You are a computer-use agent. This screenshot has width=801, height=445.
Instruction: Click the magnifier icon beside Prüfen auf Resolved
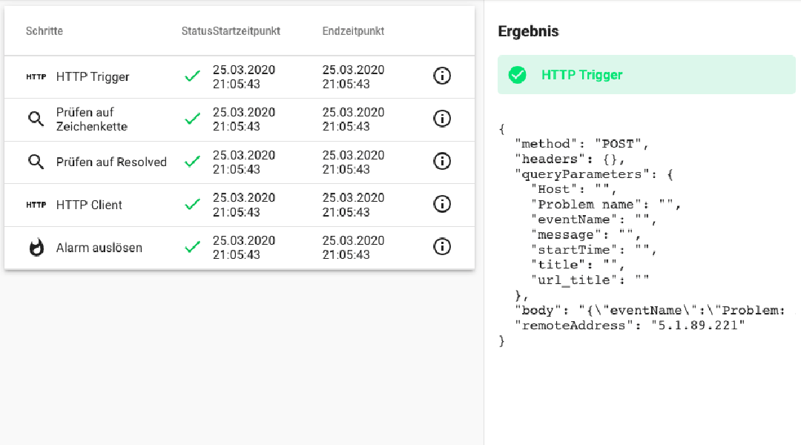pyautogui.click(x=36, y=162)
